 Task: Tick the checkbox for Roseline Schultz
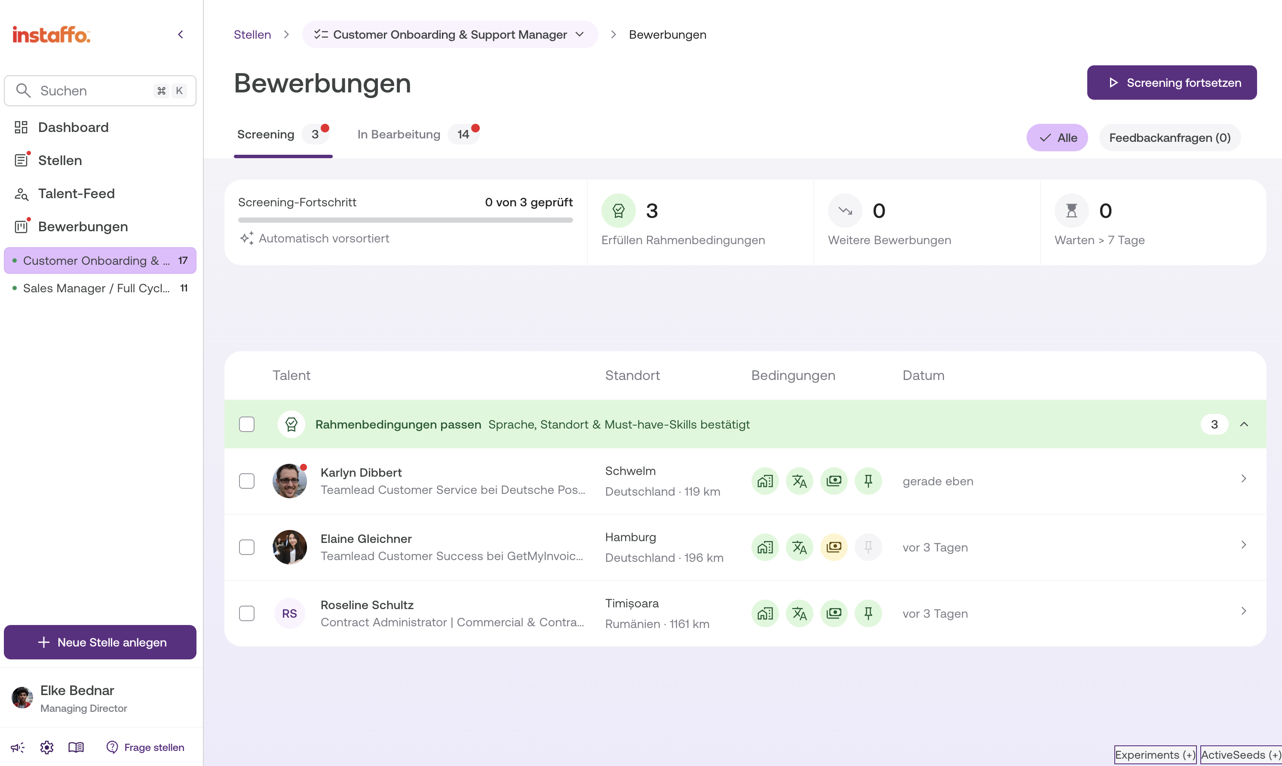[x=247, y=613]
